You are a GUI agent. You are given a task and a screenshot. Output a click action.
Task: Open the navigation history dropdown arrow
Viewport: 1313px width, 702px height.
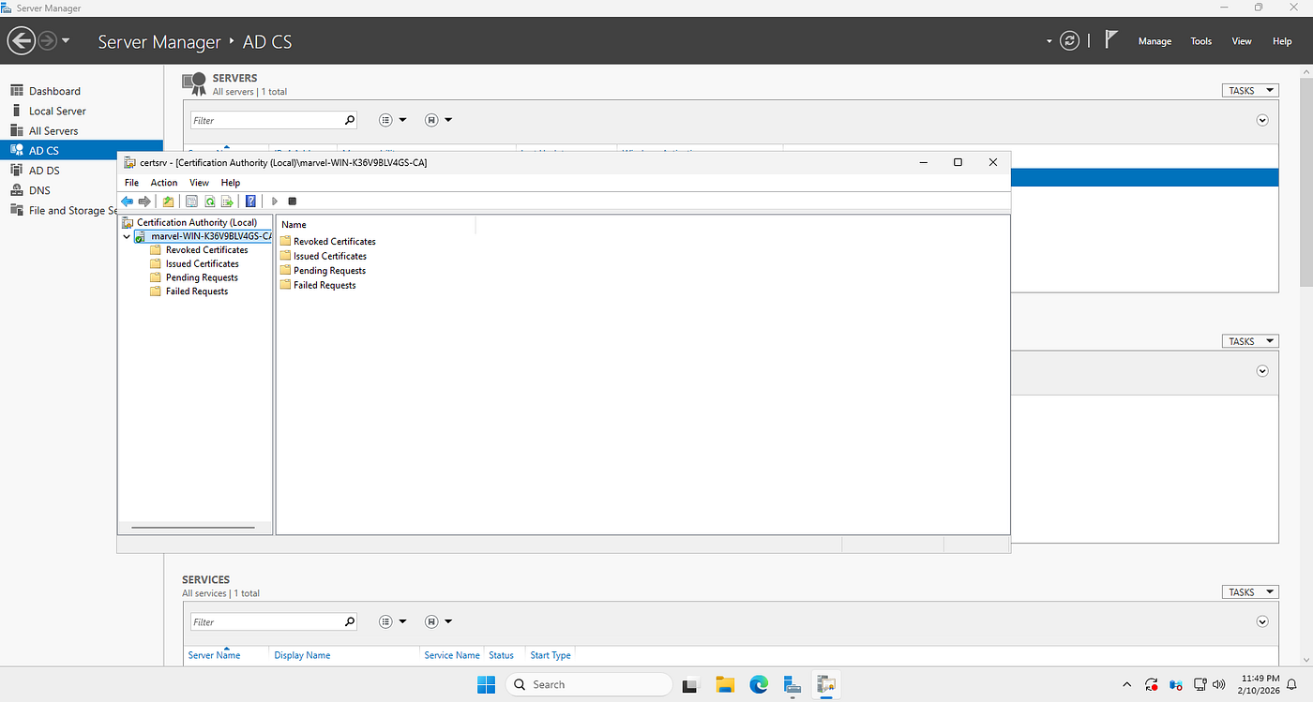point(66,41)
